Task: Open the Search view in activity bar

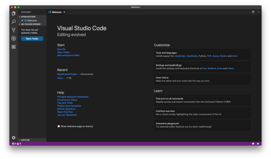Action: 14,22
